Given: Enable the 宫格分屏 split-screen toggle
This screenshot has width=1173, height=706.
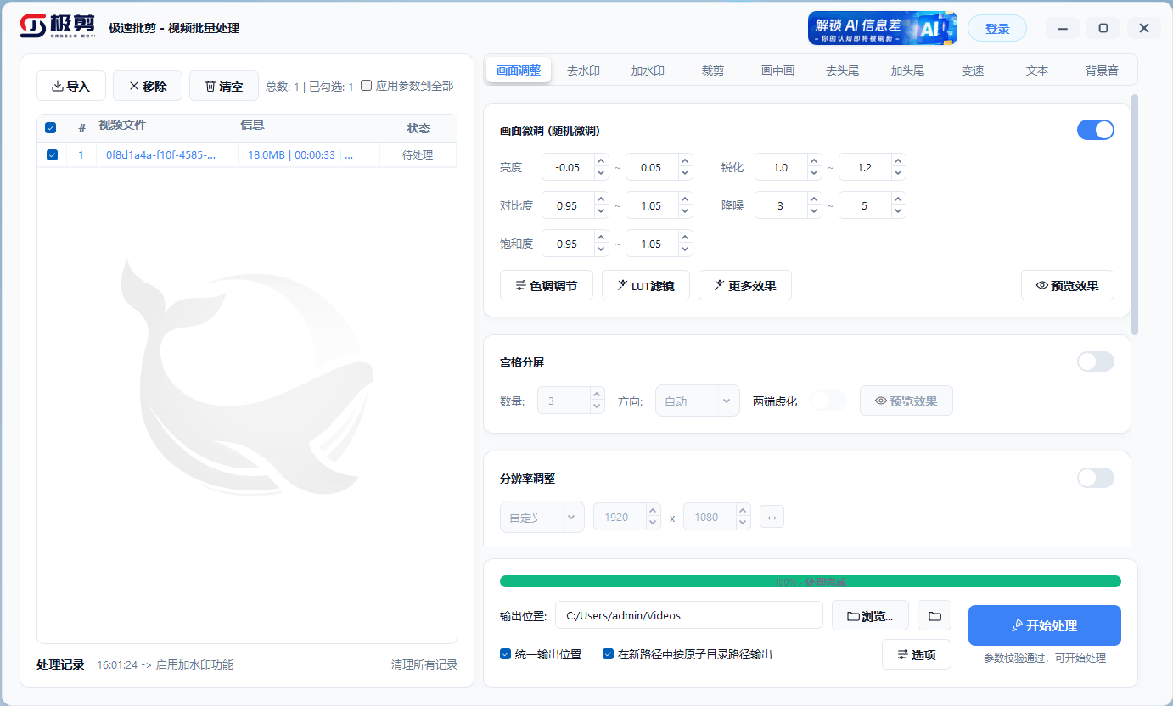Looking at the screenshot, I should point(1095,361).
